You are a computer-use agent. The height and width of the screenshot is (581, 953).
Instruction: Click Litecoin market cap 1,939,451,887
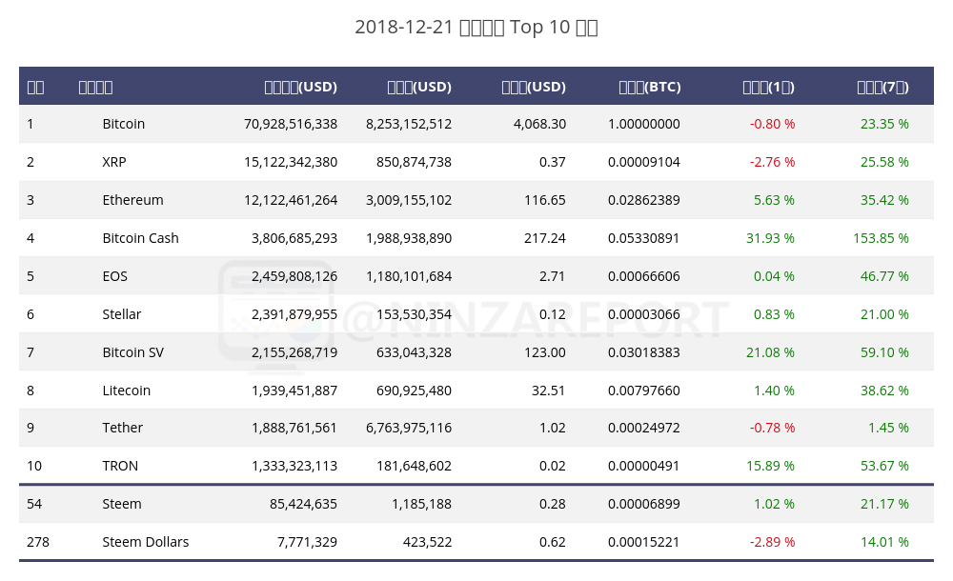coord(294,391)
